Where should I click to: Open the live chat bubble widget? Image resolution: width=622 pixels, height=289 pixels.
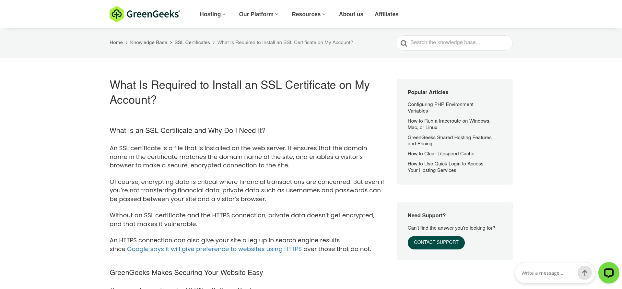609,273
